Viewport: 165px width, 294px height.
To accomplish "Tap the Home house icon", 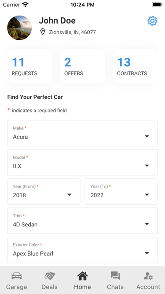I will click(82, 275).
